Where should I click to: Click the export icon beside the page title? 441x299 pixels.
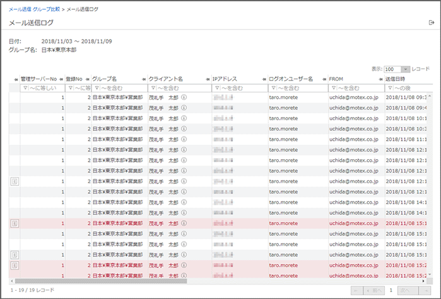[431, 23]
